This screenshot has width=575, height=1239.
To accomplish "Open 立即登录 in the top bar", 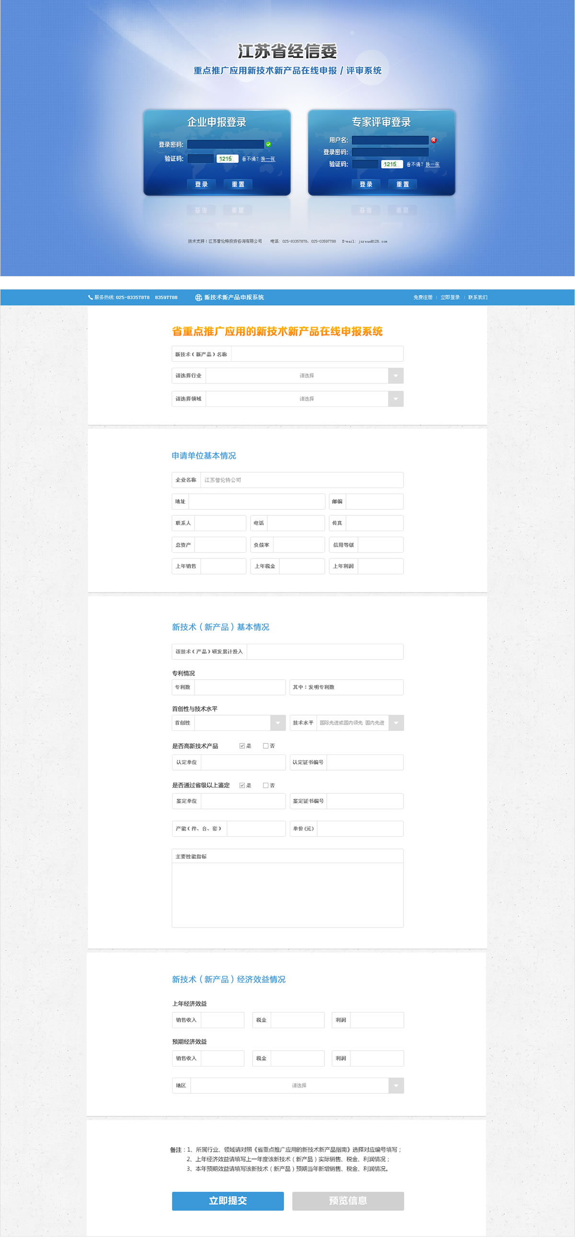I will click(450, 297).
